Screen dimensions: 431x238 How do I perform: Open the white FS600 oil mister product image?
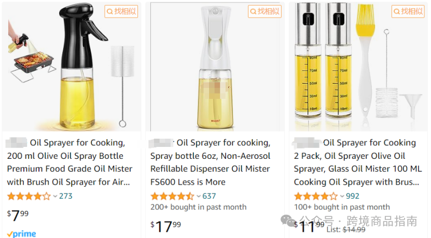coord(215,67)
